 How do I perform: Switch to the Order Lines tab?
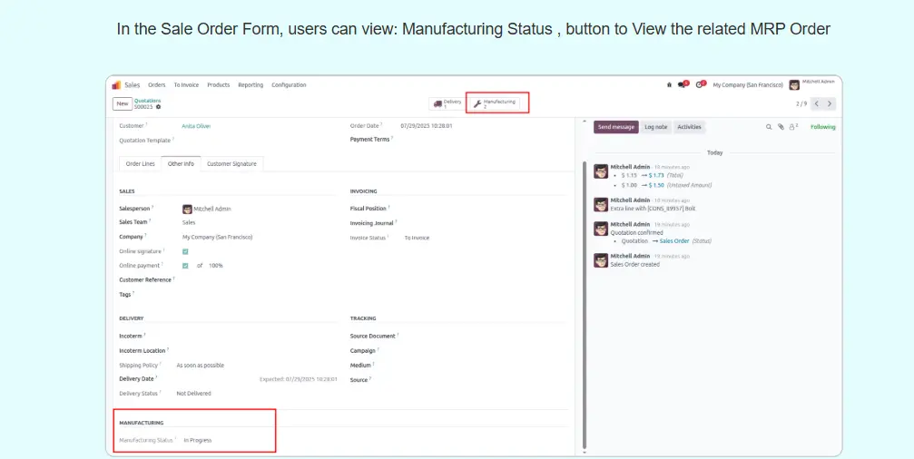click(140, 164)
